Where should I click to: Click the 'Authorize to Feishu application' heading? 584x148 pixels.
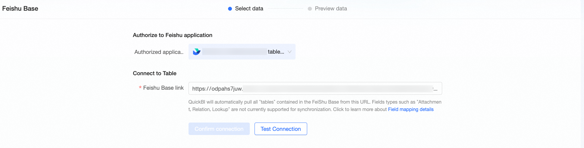tap(172, 35)
